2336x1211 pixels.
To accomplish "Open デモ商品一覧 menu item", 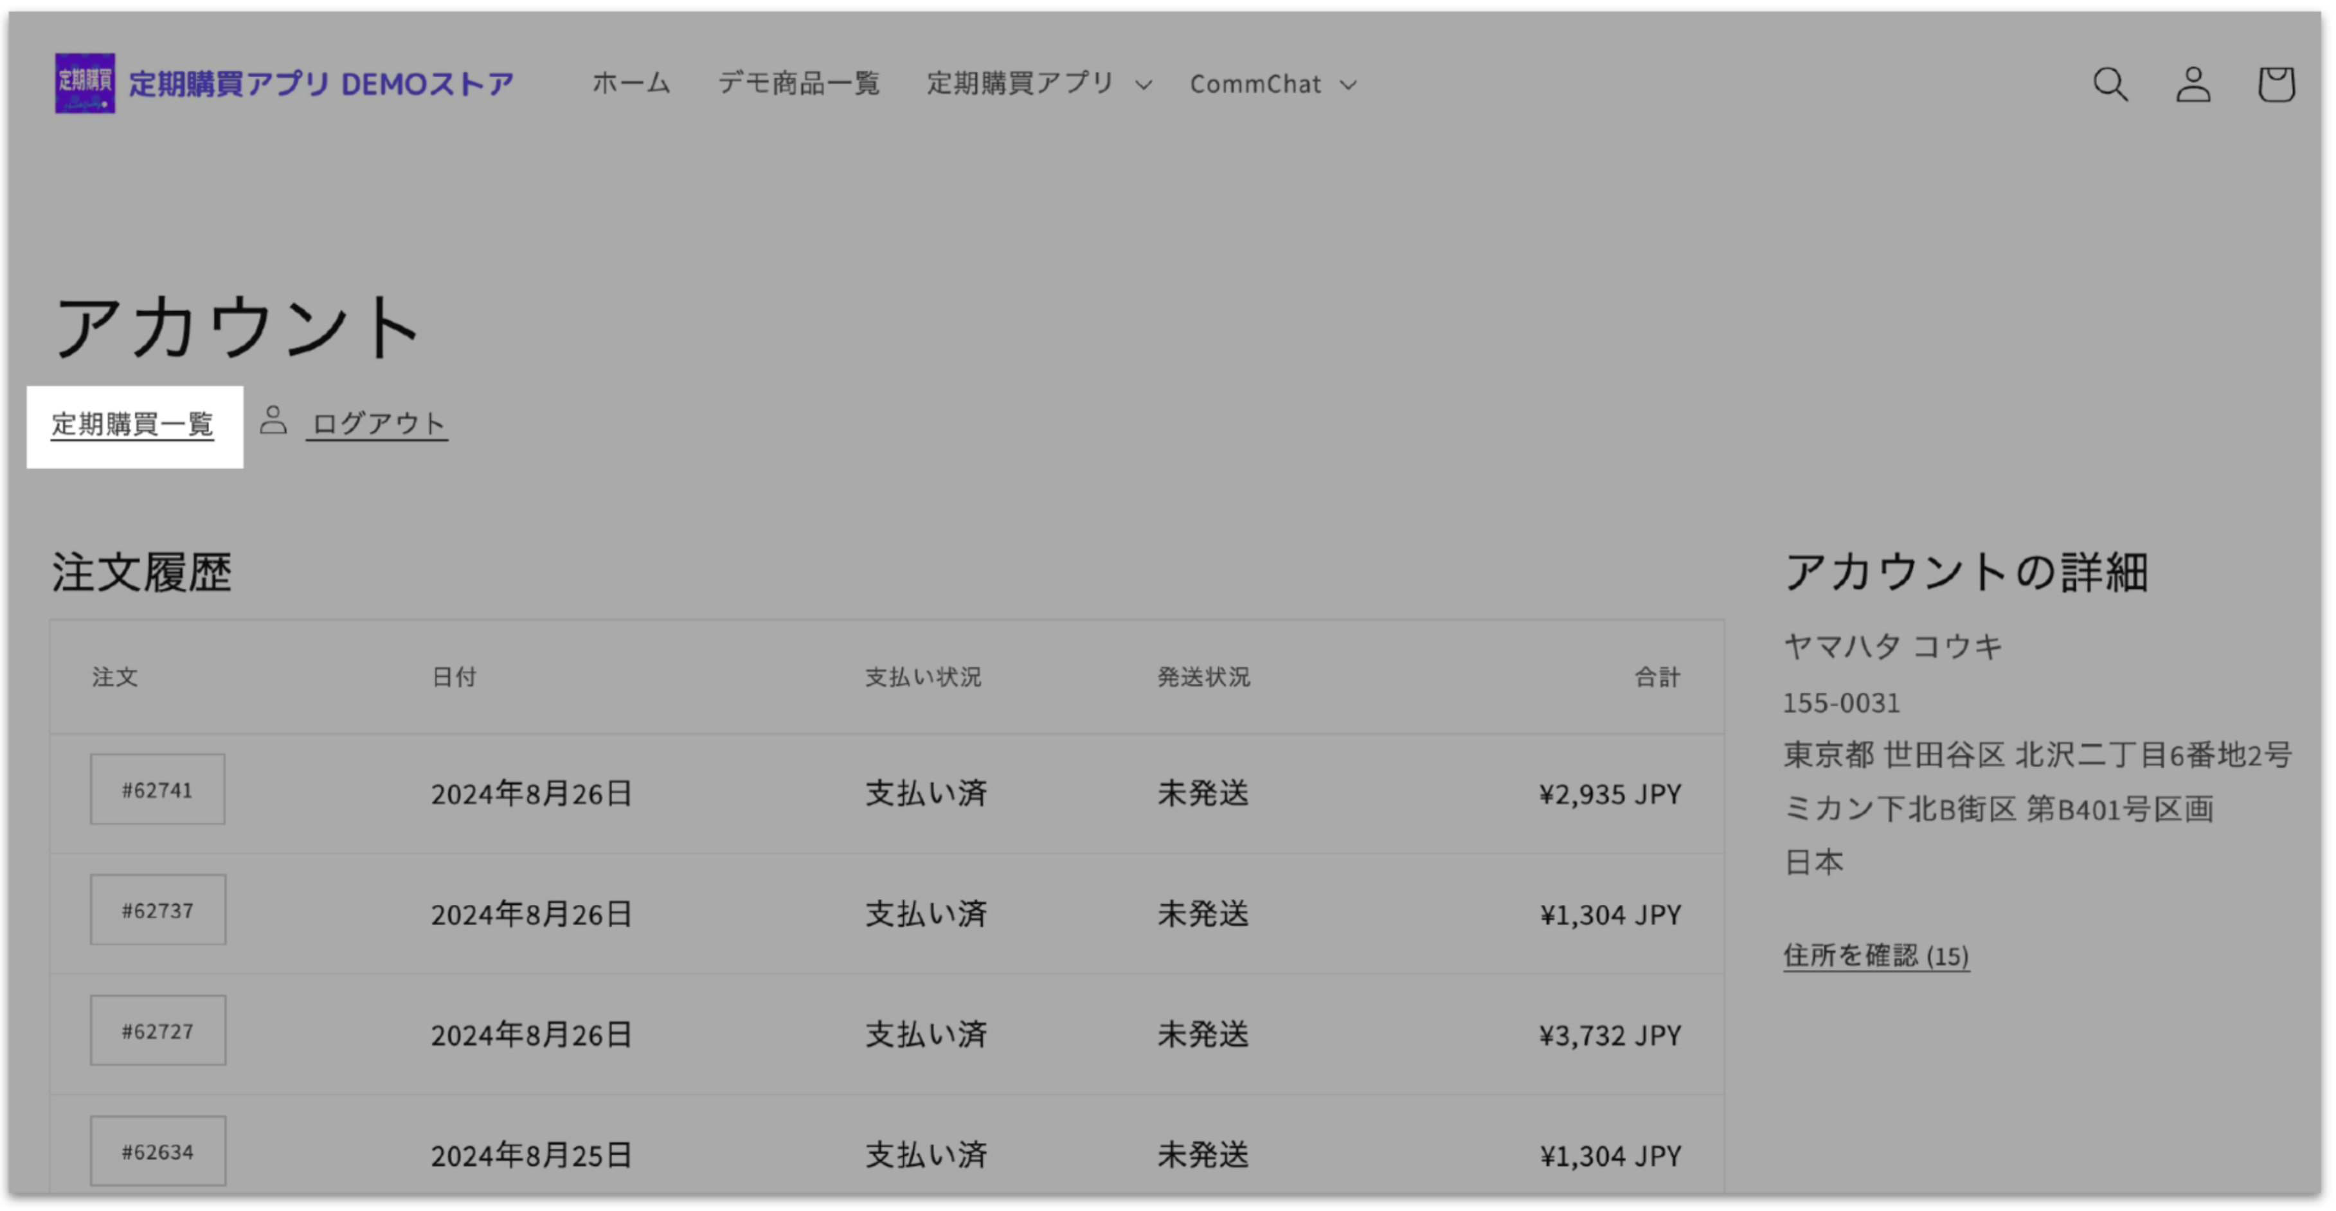I will [799, 84].
